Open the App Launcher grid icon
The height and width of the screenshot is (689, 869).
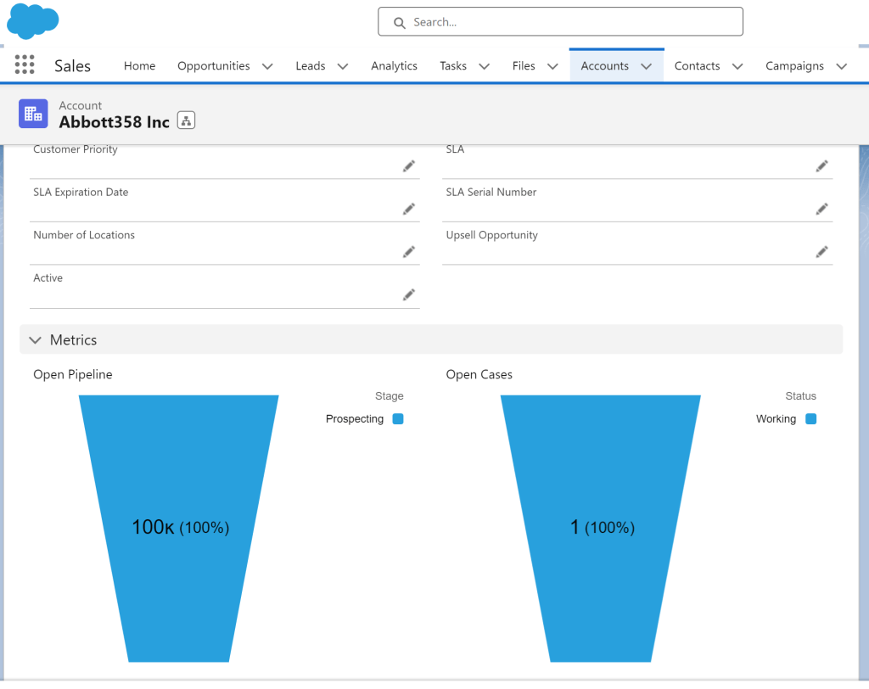coord(25,65)
